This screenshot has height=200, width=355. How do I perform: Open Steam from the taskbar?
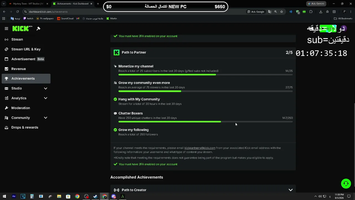point(95,196)
